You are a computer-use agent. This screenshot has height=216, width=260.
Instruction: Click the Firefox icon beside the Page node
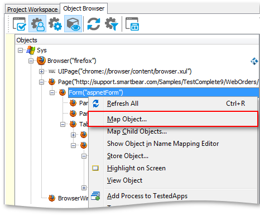[52, 82]
